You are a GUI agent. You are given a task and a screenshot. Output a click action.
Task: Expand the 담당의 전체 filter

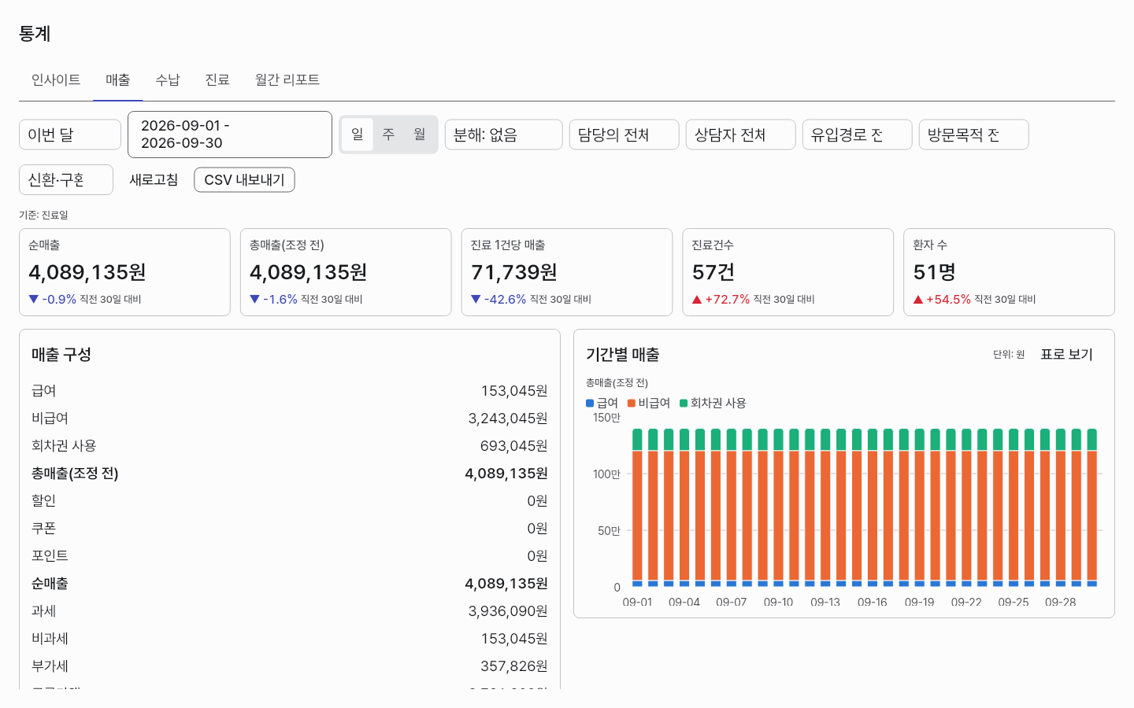click(x=624, y=135)
